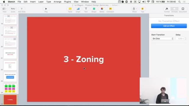Open the Layer menu
Image resolution: width=189 pixels, height=106 pixels.
click(41, 2)
